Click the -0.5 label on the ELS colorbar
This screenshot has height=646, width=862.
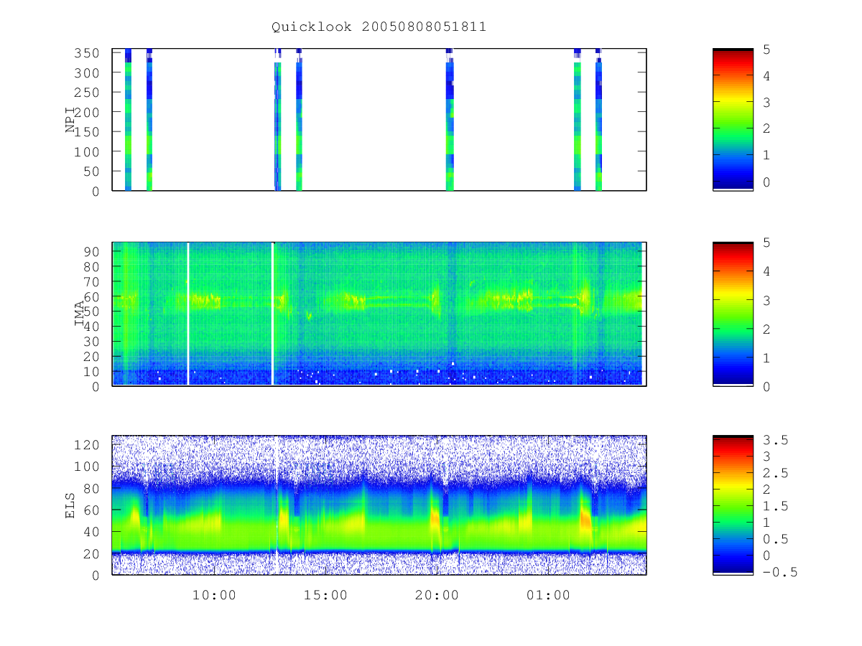[779, 572]
